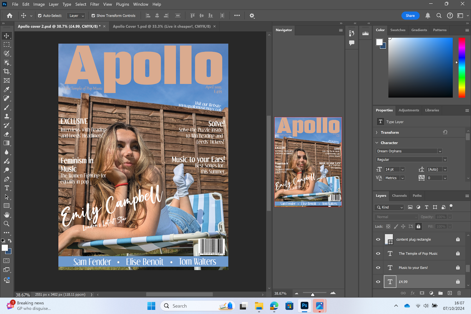Switch to the Adjustments tab
This screenshot has height=314, width=471.
point(409,110)
